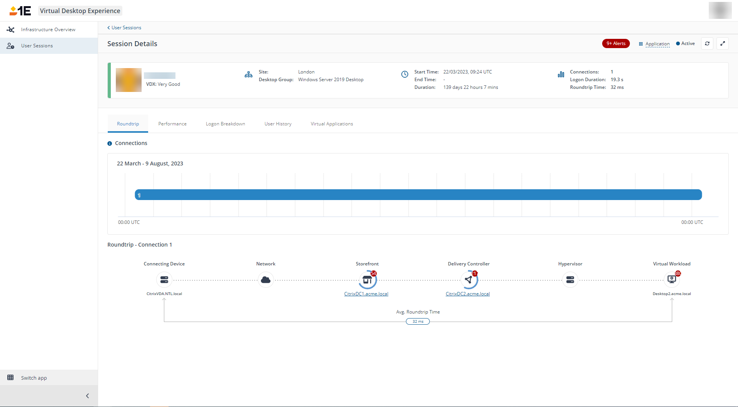Viewport: 738px width, 407px height.
Task: Open the User History tab
Action: tap(278, 124)
